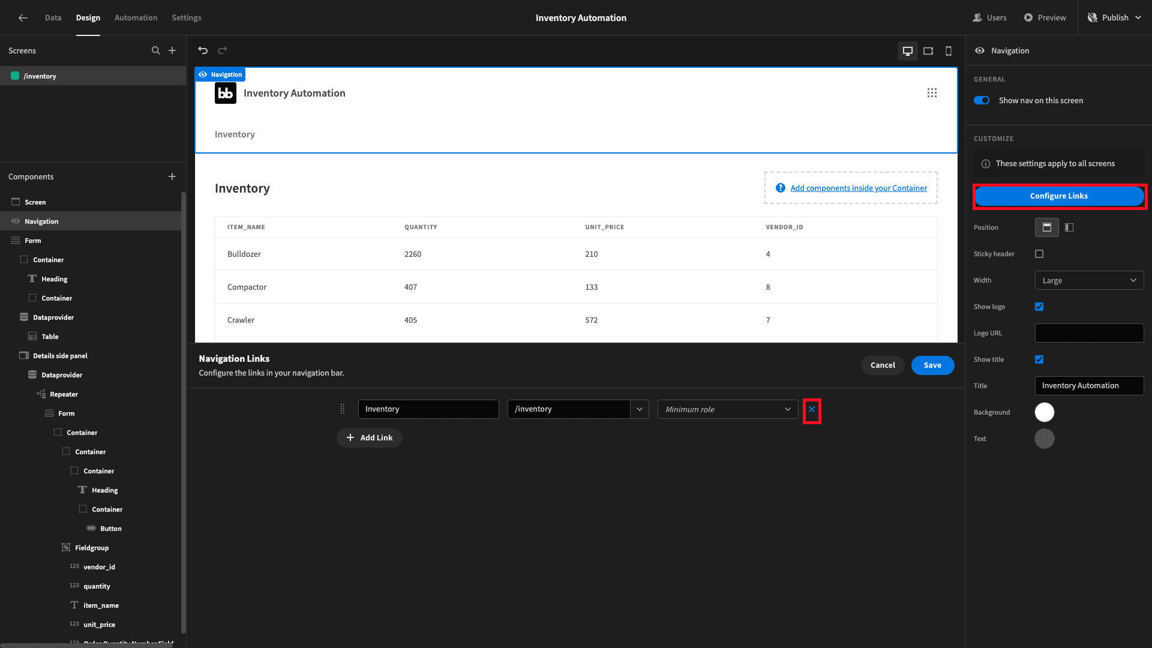Remove the Inventory navigation link
Viewport: 1152px width, 648px height.
click(812, 410)
